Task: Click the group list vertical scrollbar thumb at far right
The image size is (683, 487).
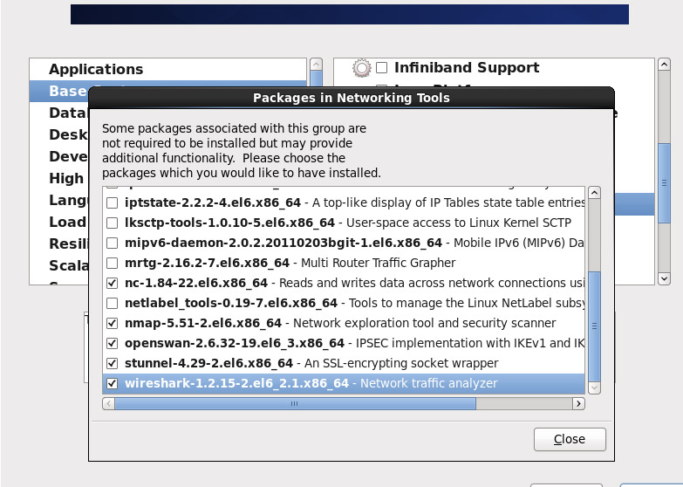Action: [664, 183]
